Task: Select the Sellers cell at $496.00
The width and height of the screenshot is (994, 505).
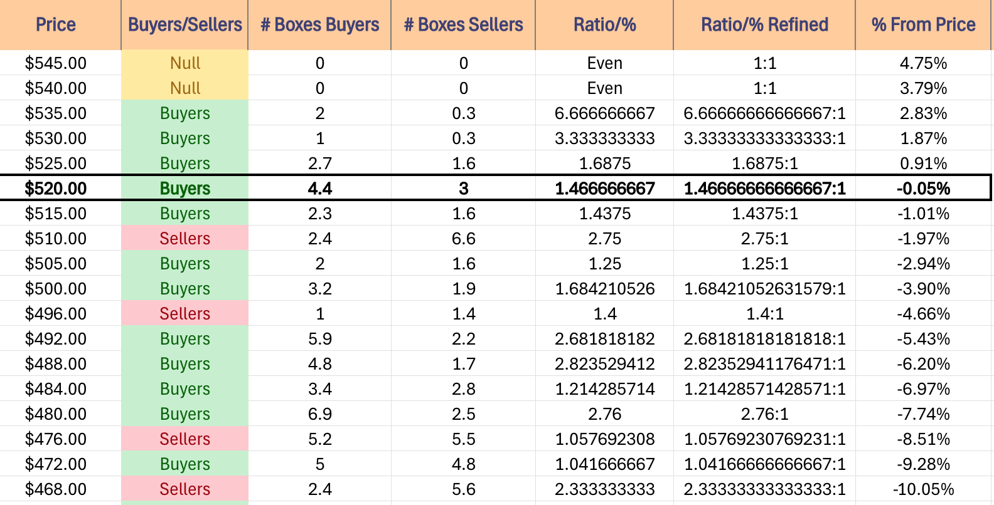Action: tap(184, 313)
